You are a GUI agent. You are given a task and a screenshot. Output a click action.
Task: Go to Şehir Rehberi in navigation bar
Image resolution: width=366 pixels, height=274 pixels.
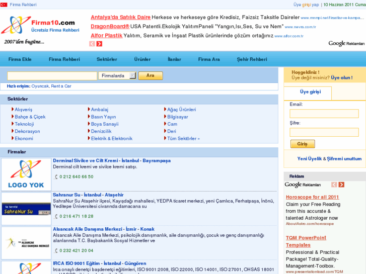pyautogui.click(x=252, y=59)
